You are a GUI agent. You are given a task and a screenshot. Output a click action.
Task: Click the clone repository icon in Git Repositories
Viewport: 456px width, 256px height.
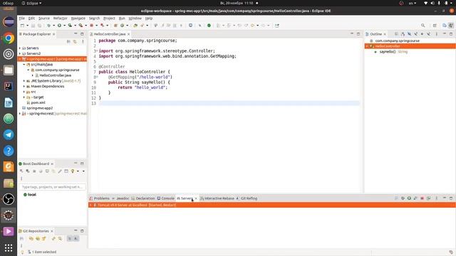click(x=38, y=239)
